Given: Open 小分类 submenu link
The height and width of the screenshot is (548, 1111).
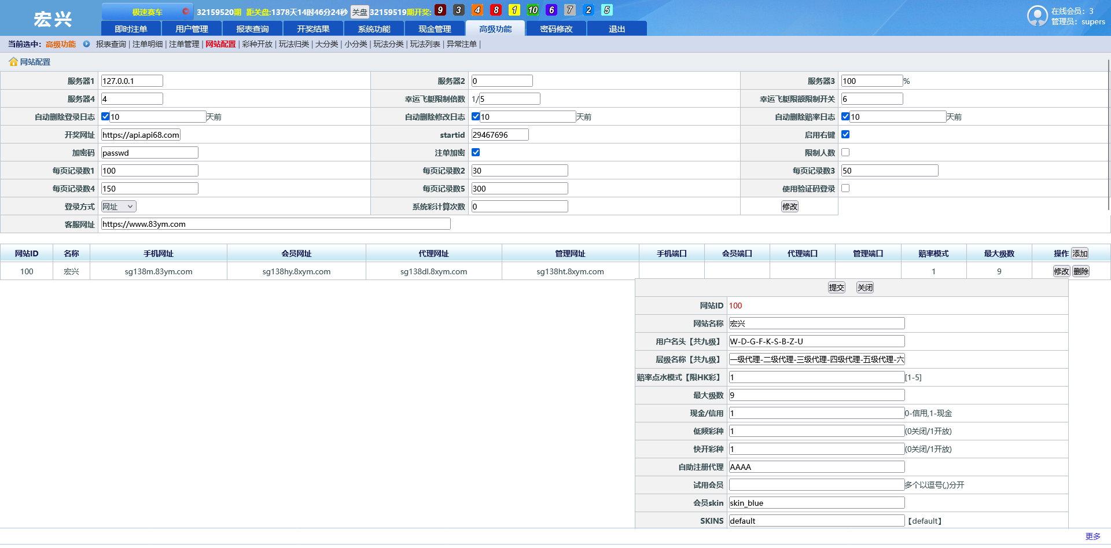Looking at the screenshot, I should (x=356, y=44).
